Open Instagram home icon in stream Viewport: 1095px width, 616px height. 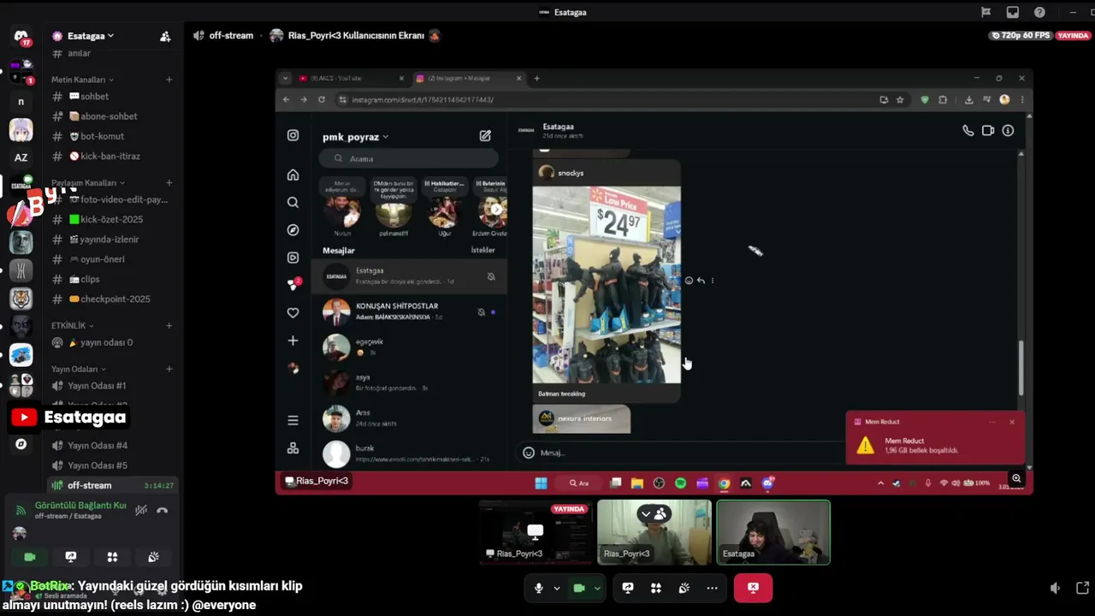point(293,175)
